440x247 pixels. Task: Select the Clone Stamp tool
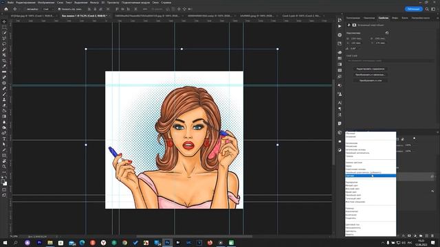point(4,99)
